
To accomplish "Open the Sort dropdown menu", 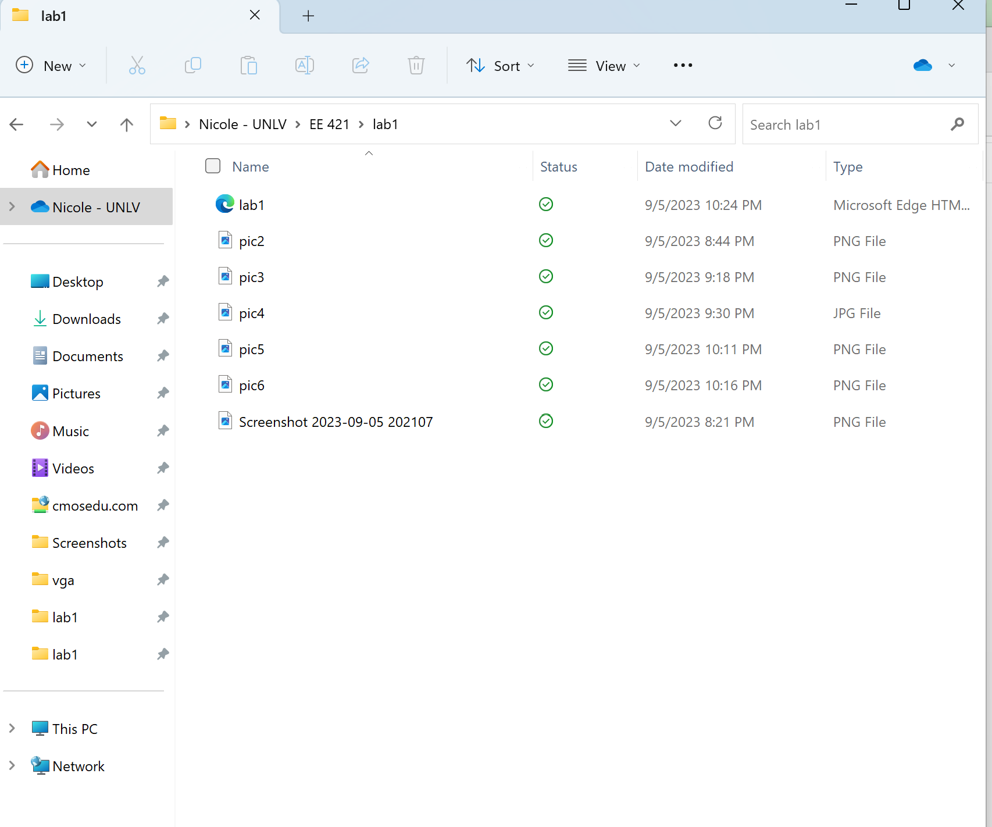I will tap(500, 66).
